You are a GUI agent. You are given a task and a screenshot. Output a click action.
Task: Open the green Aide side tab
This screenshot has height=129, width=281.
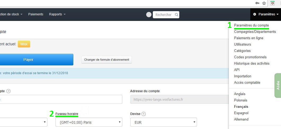(278, 86)
